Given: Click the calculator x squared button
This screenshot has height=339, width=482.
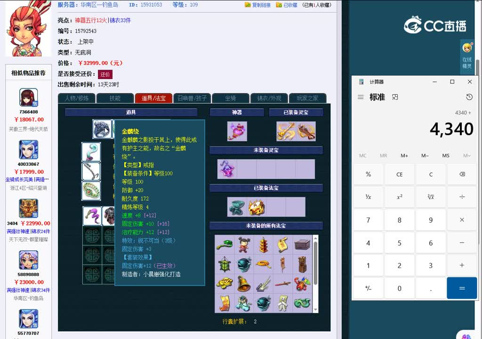Looking at the screenshot, I should (399, 197).
